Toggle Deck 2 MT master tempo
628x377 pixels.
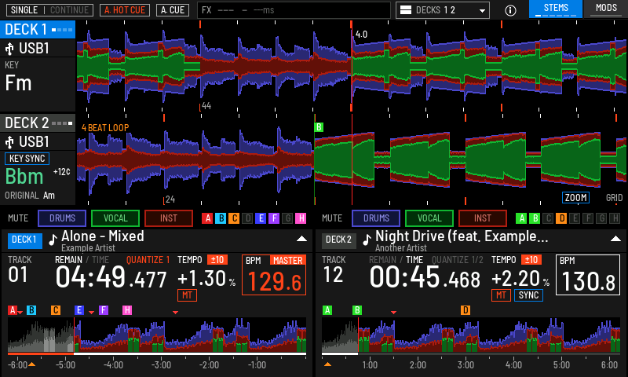tap(501, 295)
